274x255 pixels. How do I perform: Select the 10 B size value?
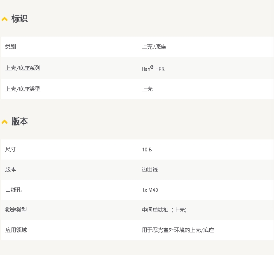pos(147,150)
